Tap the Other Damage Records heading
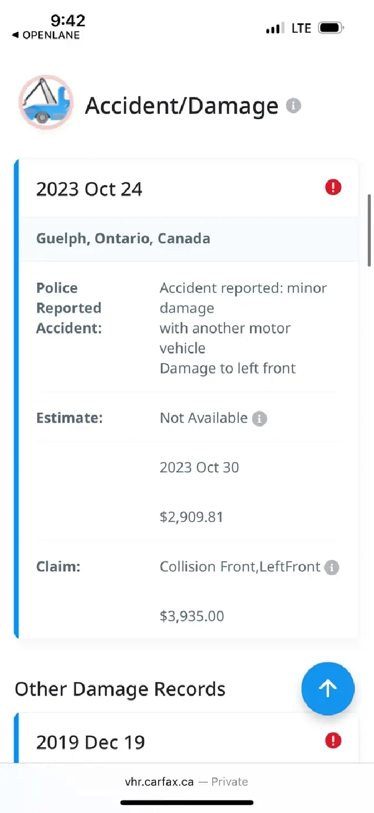Viewport: 374px width, 813px height. [120, 689]
